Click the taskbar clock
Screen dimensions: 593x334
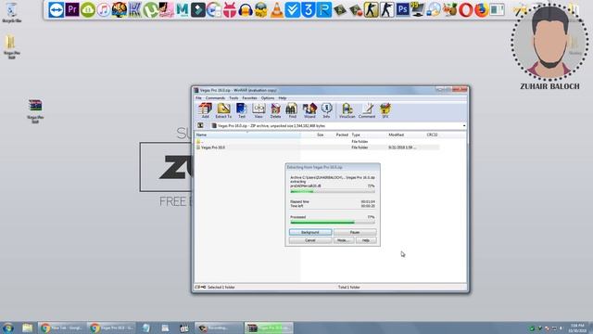click(577, 328)
